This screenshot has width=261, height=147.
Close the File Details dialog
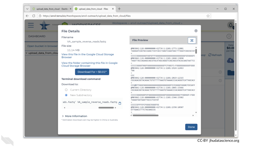pos(196,31)
